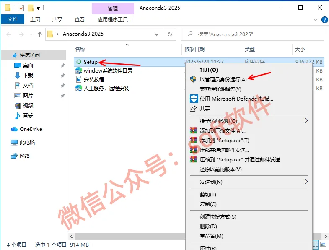
Task: Refresh the current folder view
Action: [x=170, y=34]
